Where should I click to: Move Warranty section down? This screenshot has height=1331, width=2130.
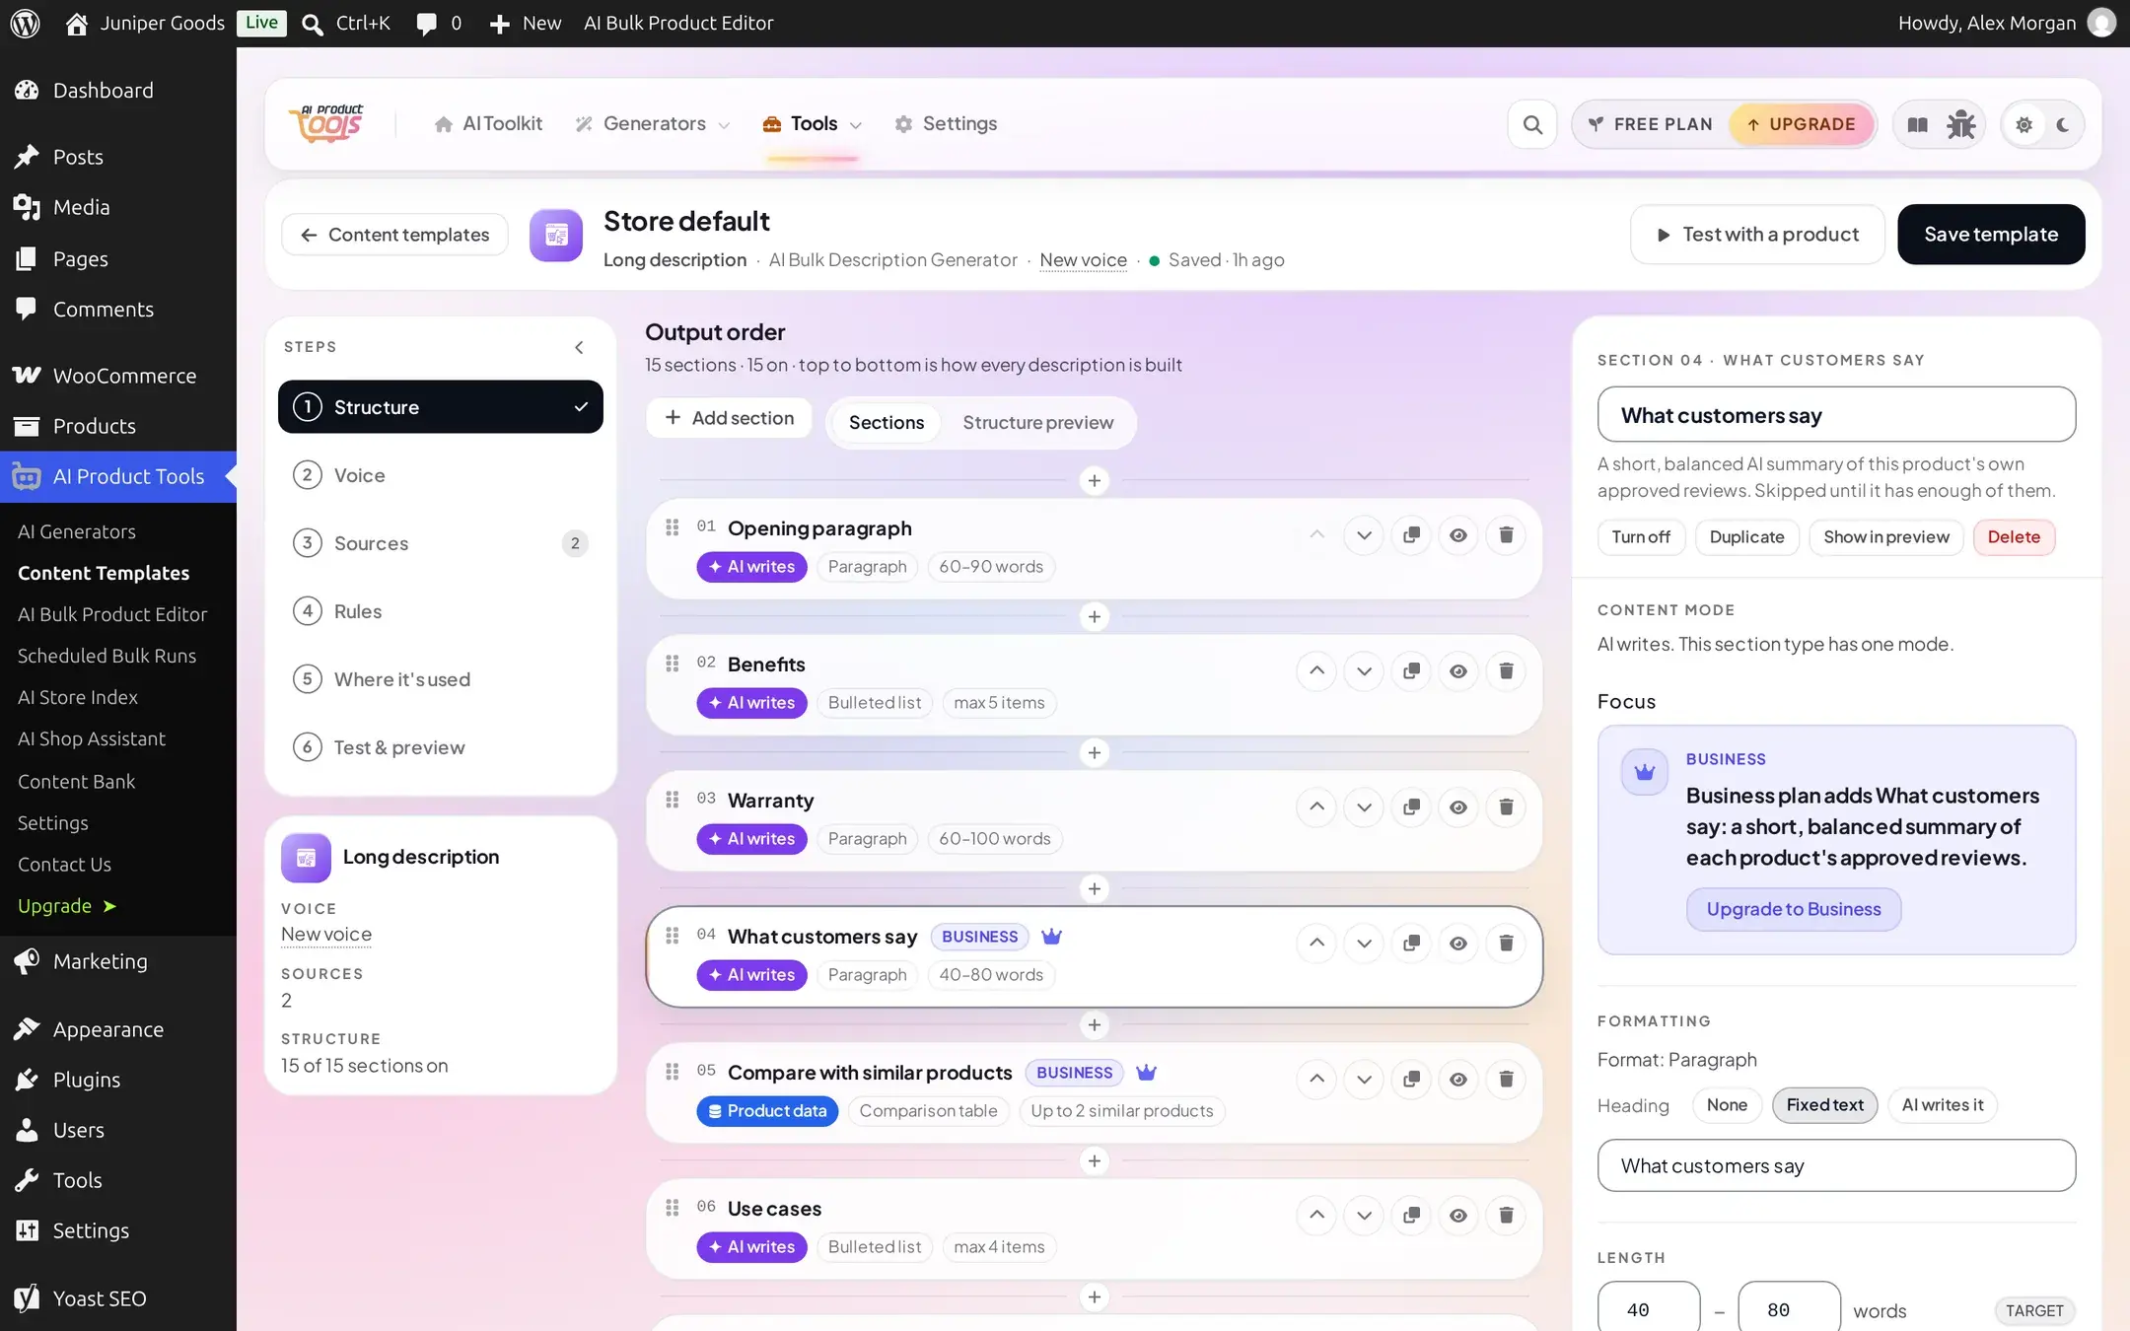point(1364,807)
